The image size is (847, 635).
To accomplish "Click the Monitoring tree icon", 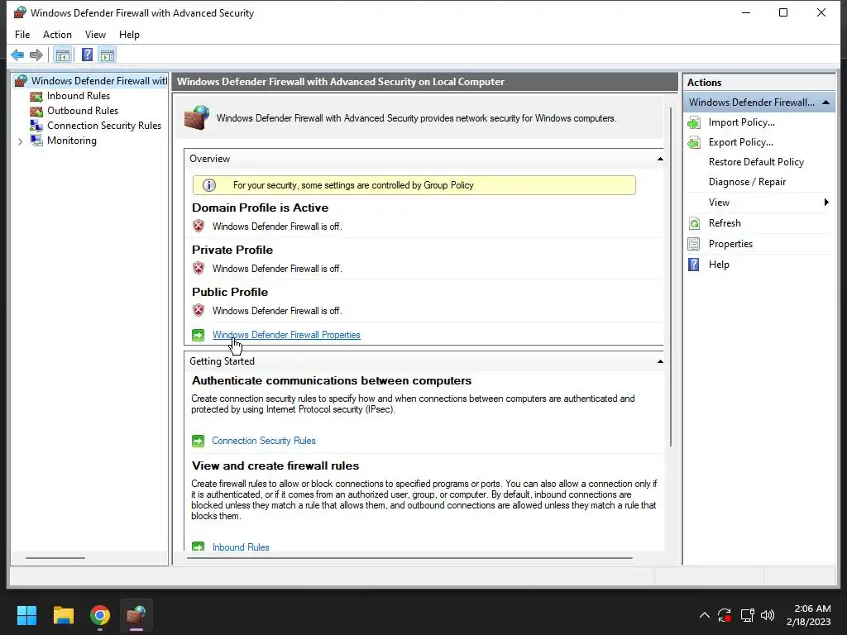I will tap(36, 141).
